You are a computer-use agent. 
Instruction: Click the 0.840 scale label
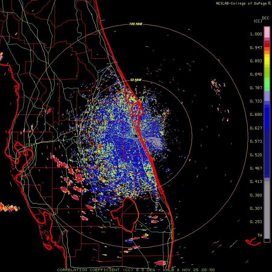[x=256, y=74]
